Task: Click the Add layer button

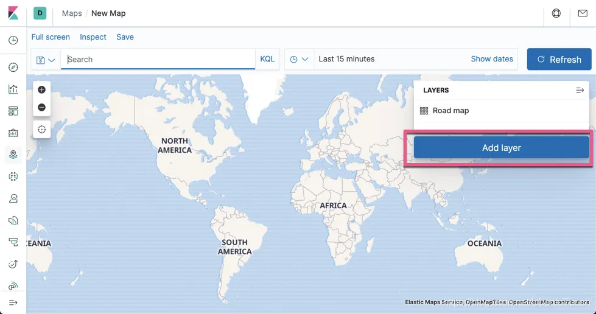Action: [502, 148]
